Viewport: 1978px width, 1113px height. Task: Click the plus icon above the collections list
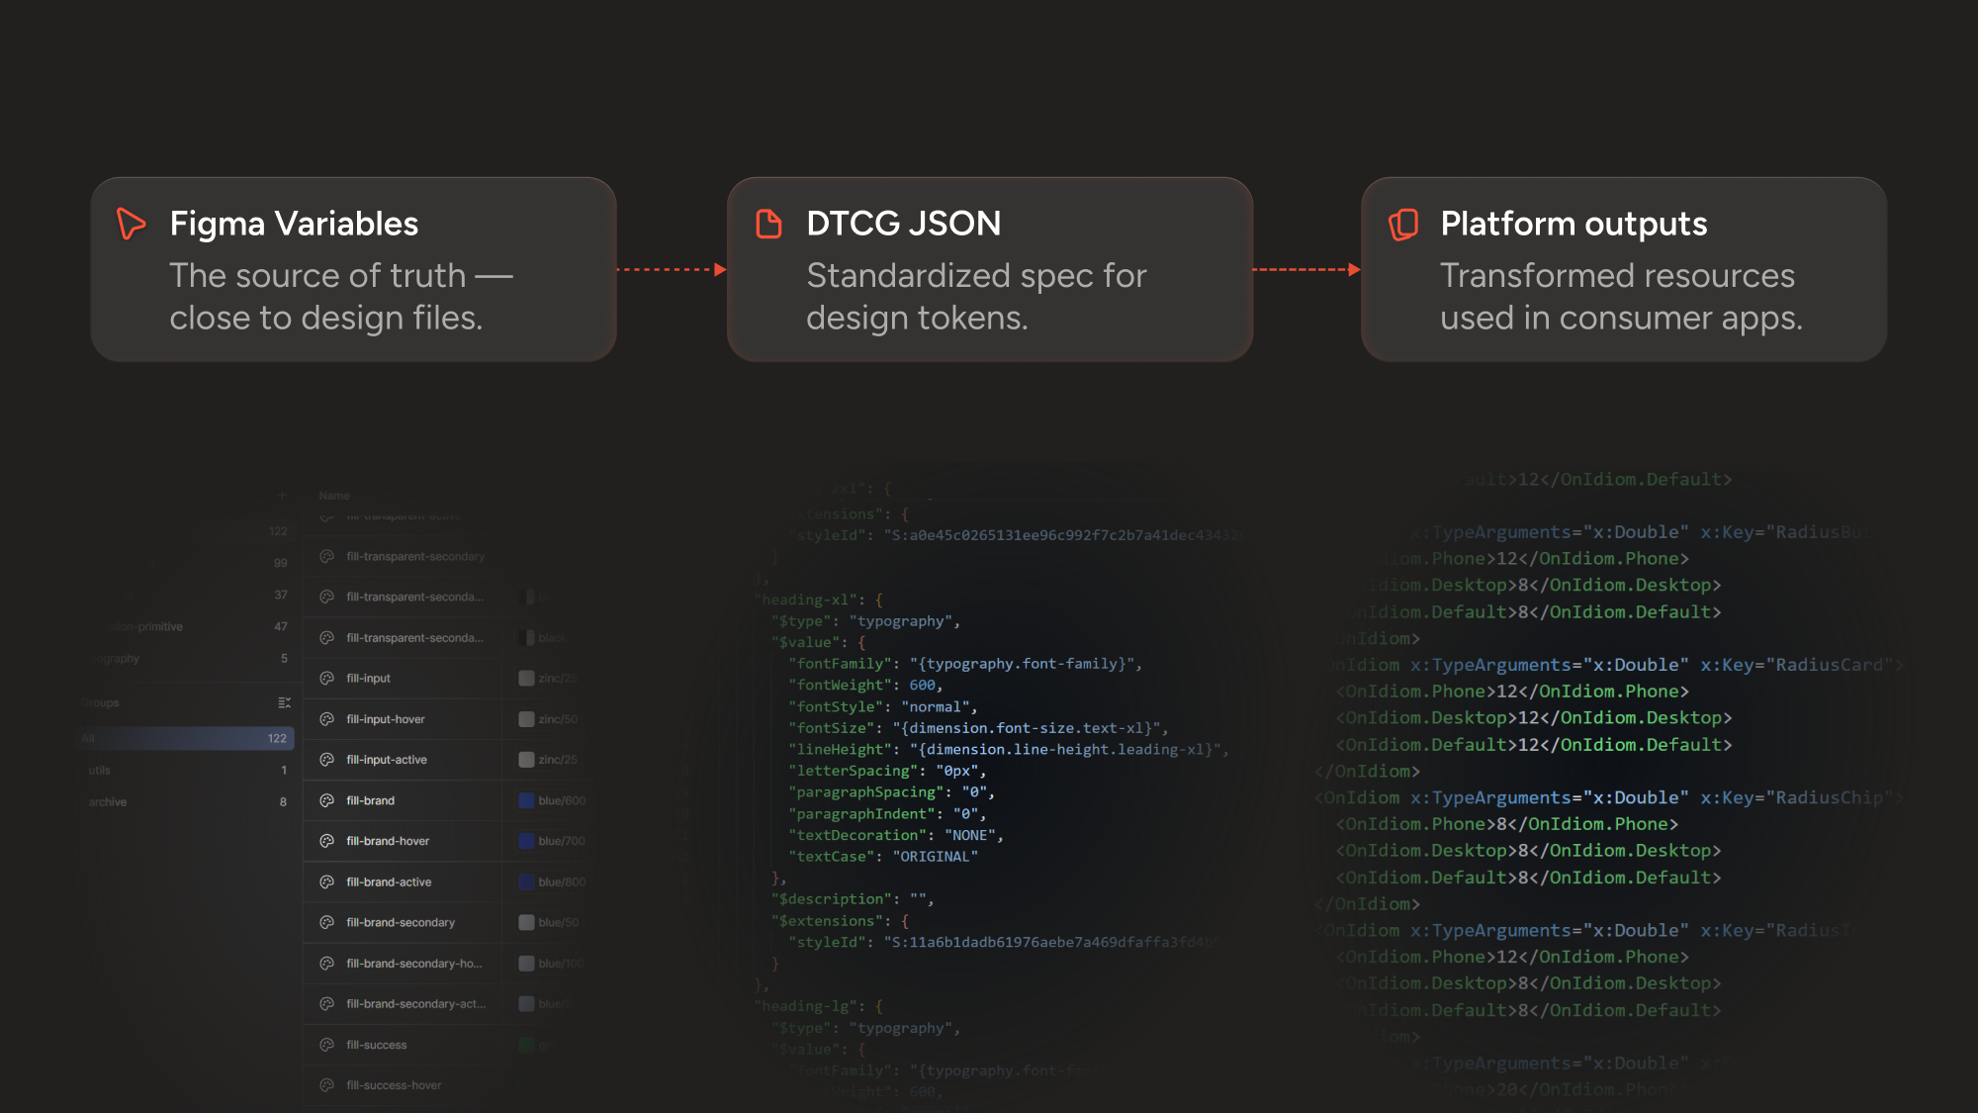282,495
